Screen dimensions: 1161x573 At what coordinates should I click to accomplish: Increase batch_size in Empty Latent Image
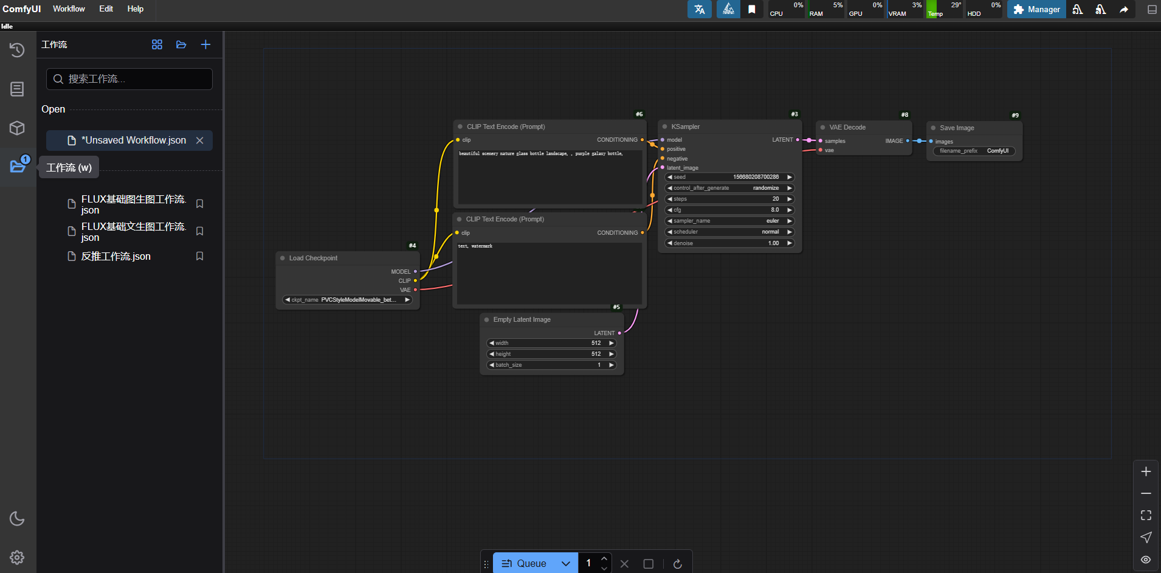click(612, 365)
